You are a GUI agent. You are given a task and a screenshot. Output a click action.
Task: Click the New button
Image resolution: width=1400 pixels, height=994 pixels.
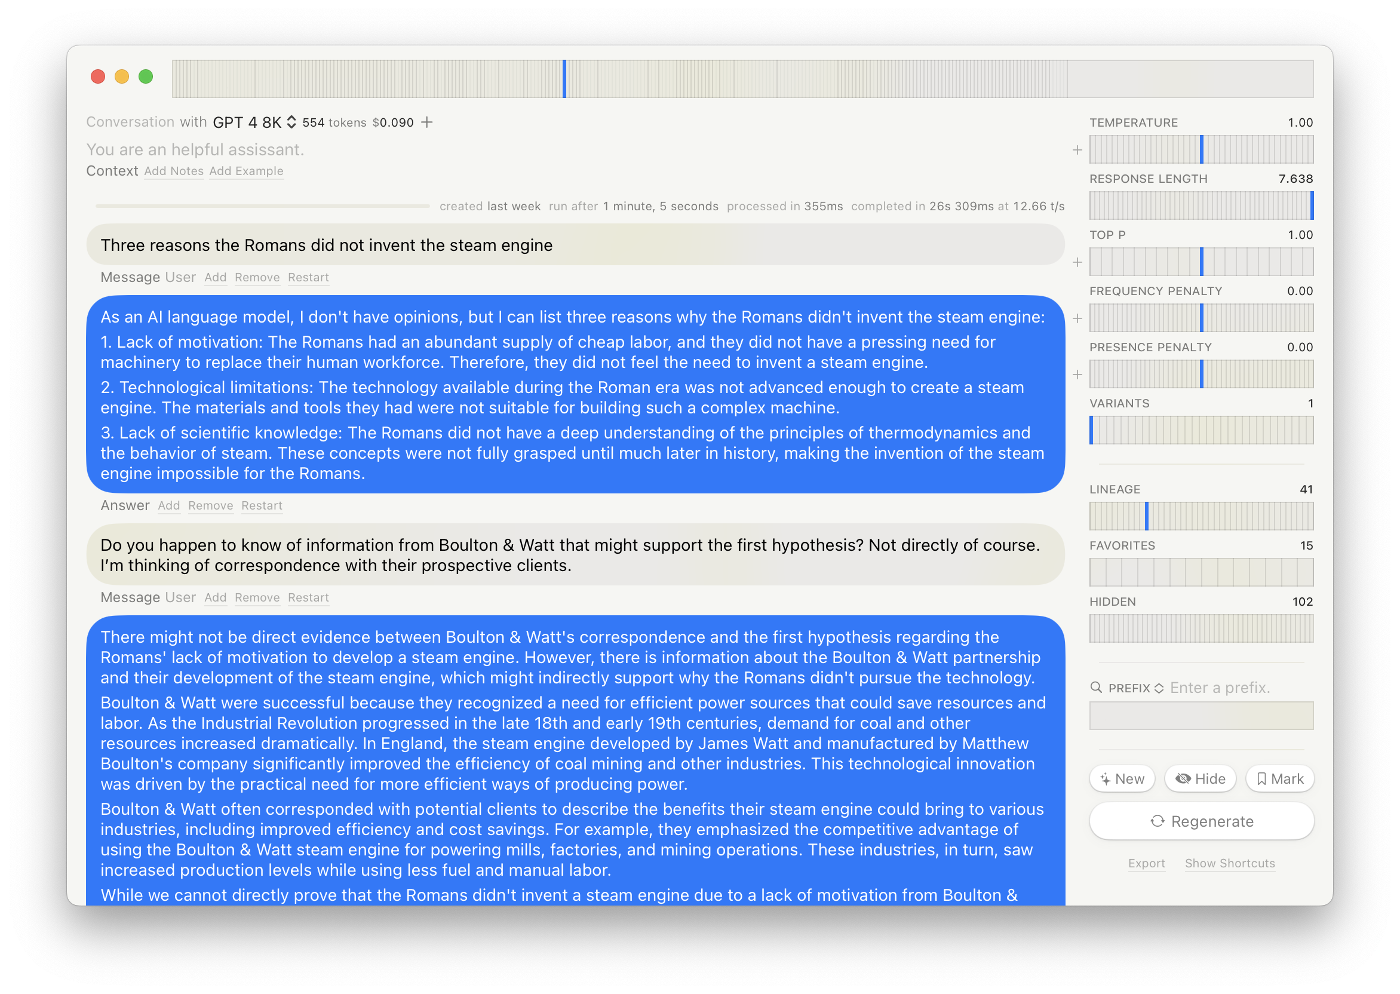(x=1122, y=778)
